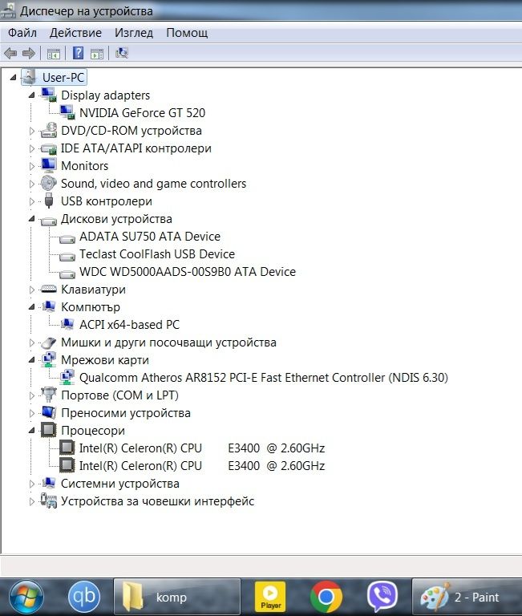Expand the Monitors category
Image resolution: width=522 pixels, height=616 pixels.
click(x=32, y=166)
